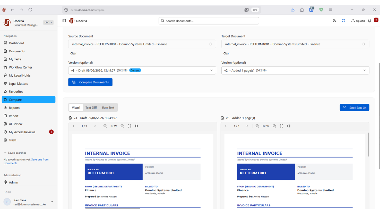The width and height of the screenshot is (380, 214).
Task: Click the 'Save one from Documents' link
Action: pyautogui.click(x=26, y=161)
